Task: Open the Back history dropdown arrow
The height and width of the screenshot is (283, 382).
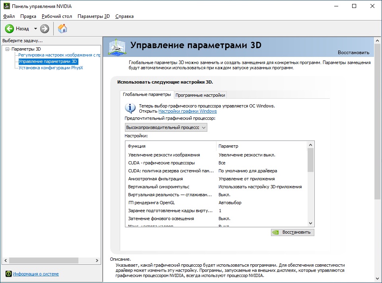Action: (x=35, y=29)
